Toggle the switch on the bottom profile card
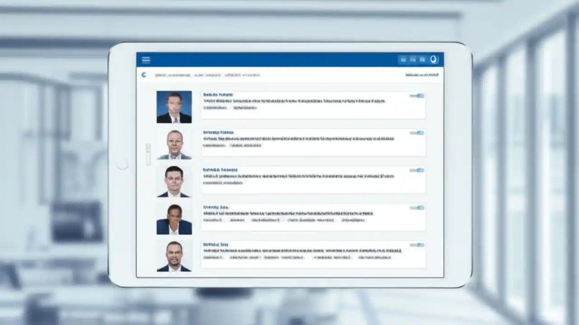 416,245
